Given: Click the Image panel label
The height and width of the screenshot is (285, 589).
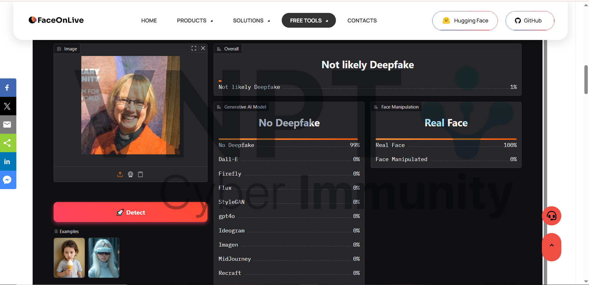Looking at the screenshot, I should point(67,49).
